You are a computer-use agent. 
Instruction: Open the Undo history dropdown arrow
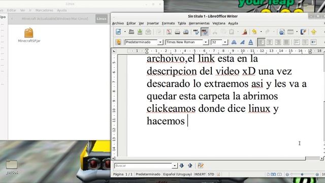[x=261, y=32]
